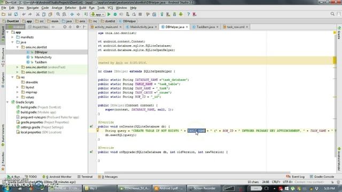Click the Android Device Monitor icon
The width and height of the screenshot is (342, 192).
coord(181,14)
